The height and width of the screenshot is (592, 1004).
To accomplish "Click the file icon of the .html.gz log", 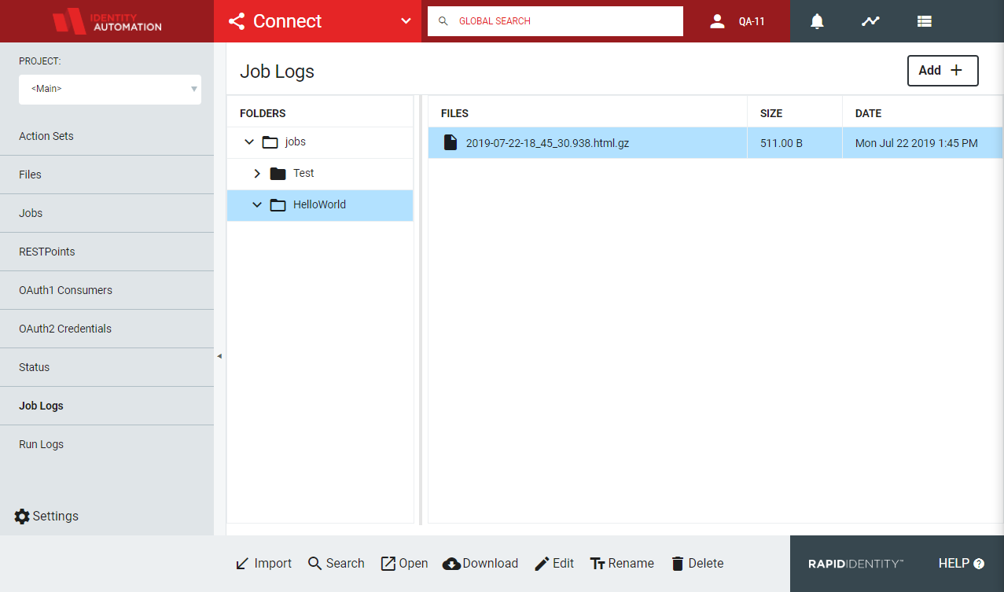I will pyautogui.click(x=451, y=142).
